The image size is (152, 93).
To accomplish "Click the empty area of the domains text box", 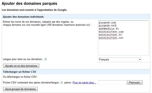I will pos(124,47).
